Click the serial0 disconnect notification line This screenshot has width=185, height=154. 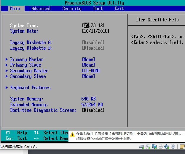(104, 139)
